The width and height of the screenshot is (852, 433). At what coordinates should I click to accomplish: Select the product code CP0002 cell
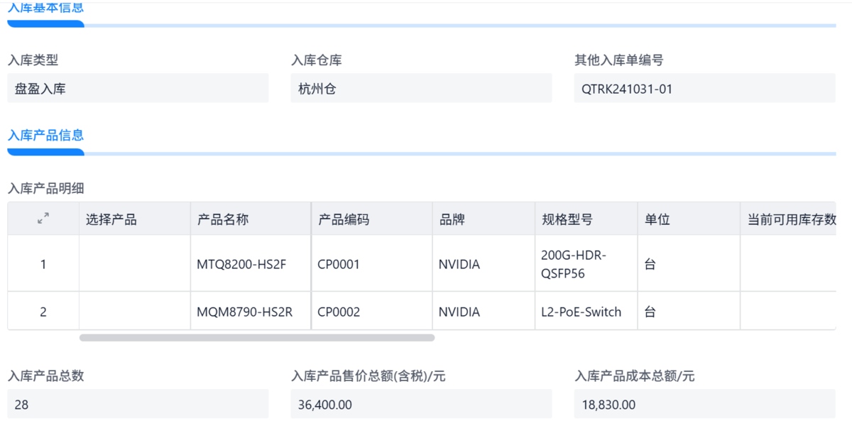(339, 312)
